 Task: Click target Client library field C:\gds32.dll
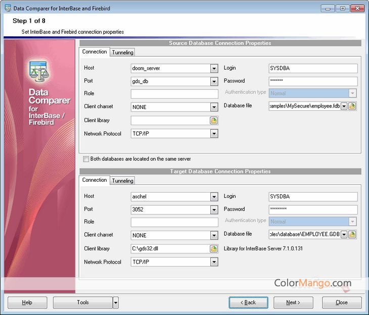170,249
